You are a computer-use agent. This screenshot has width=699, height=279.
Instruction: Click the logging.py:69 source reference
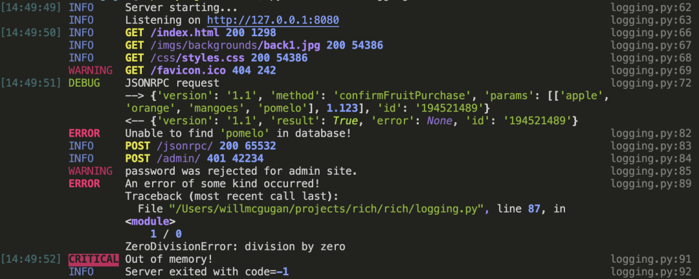point(650,71)
